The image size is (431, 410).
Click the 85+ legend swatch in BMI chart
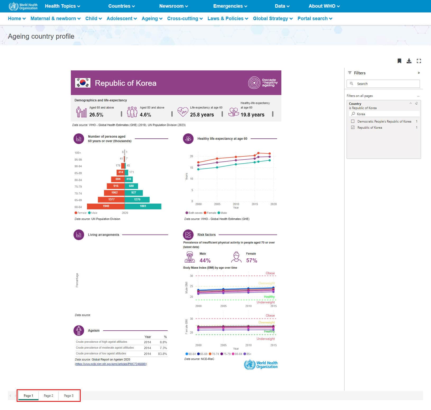pyautogui.click(x=245, y=354)
